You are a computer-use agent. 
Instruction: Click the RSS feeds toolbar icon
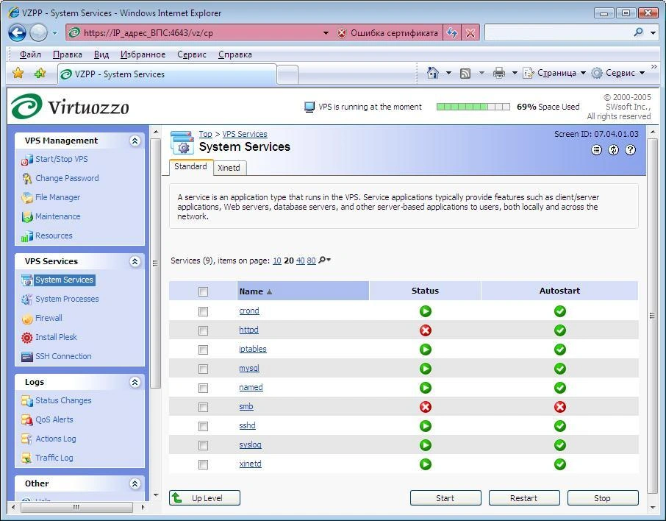pos(465,74)
